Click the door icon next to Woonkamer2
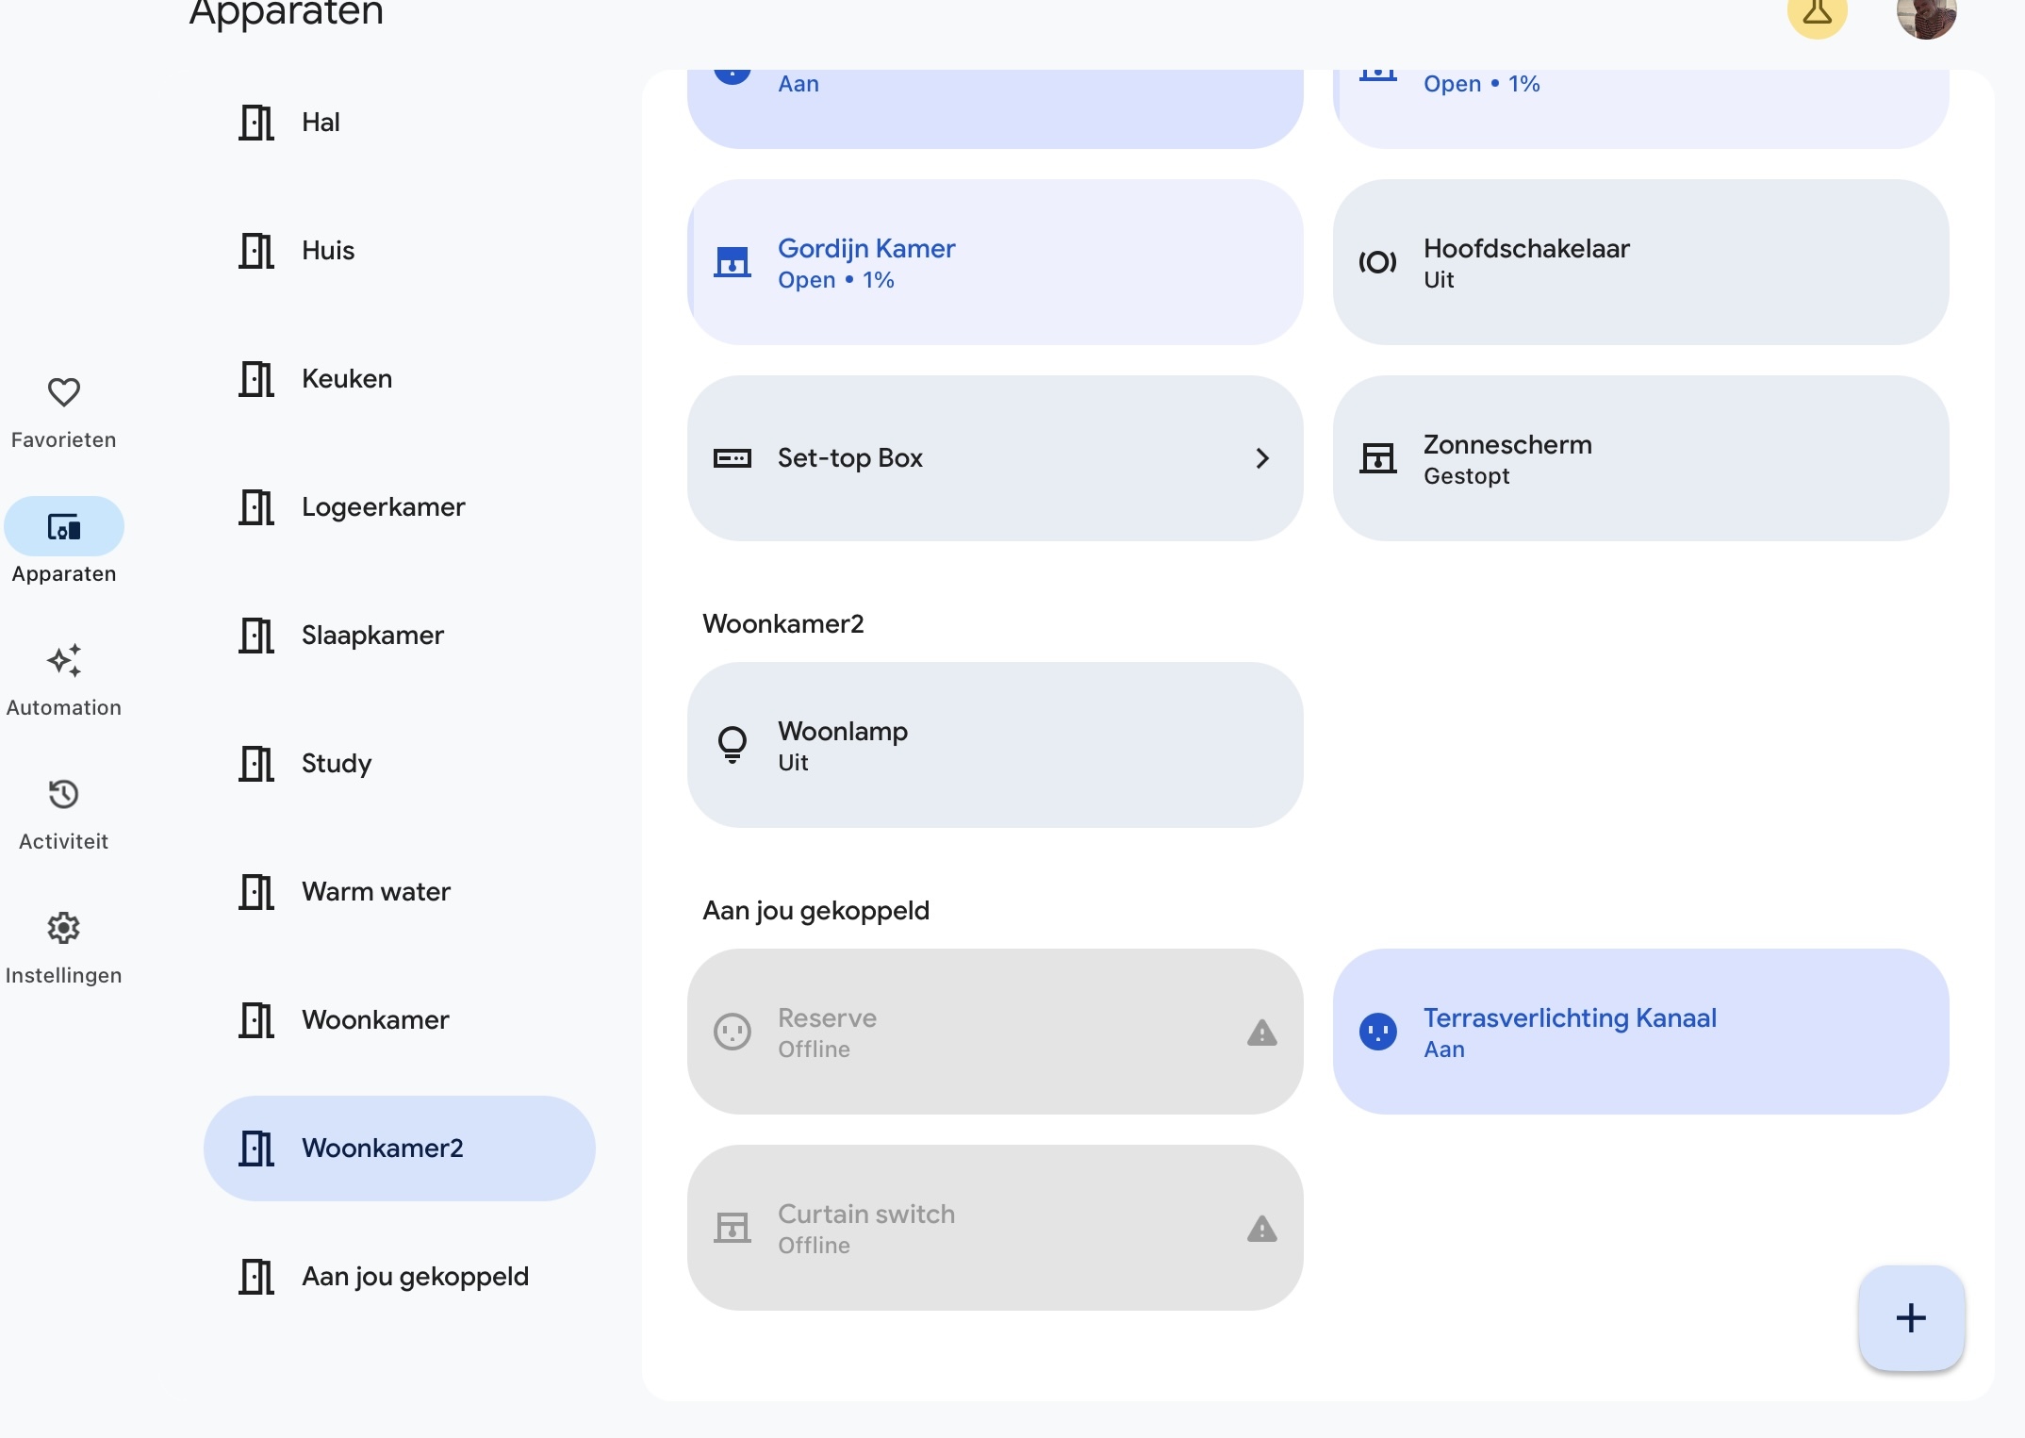Viewport: 2025px width, 1438px height. (x=256, y=1149)
